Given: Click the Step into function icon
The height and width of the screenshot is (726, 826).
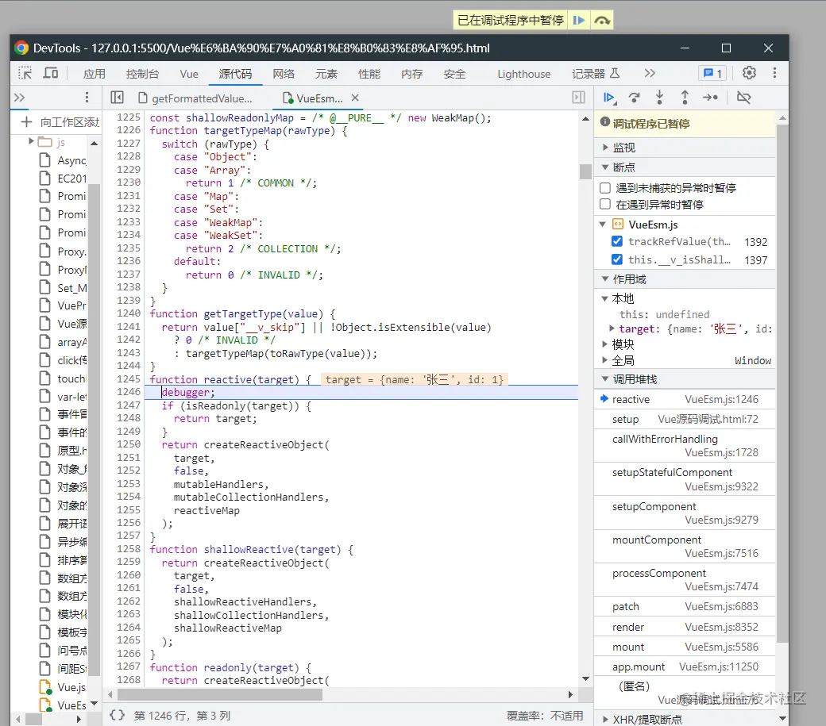Looking at the screenshot, I should point(659,97).
